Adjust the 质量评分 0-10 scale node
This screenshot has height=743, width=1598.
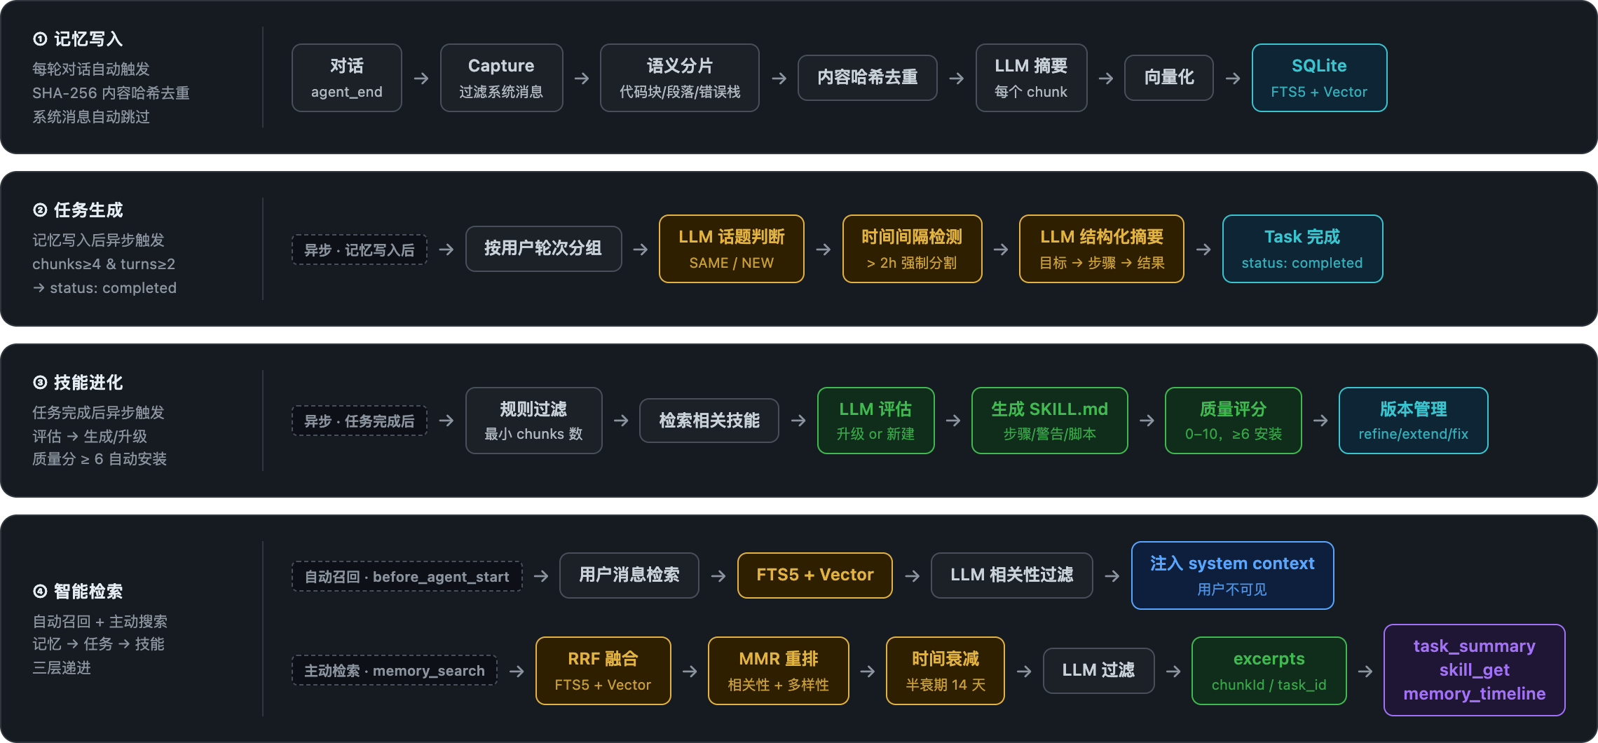pos(1232,421)
